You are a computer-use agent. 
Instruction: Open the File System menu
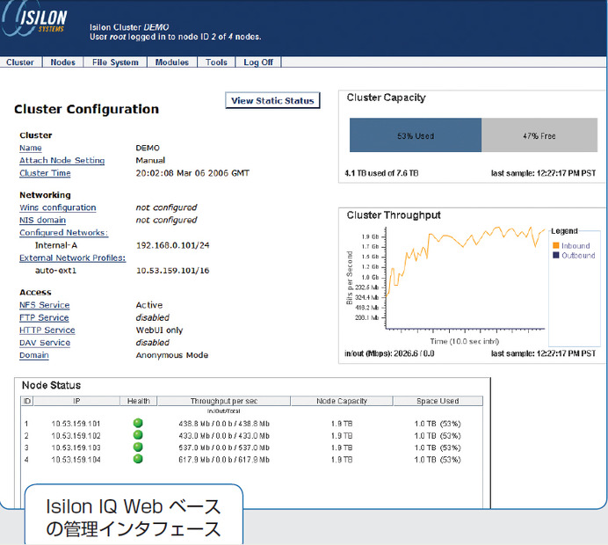115,62
